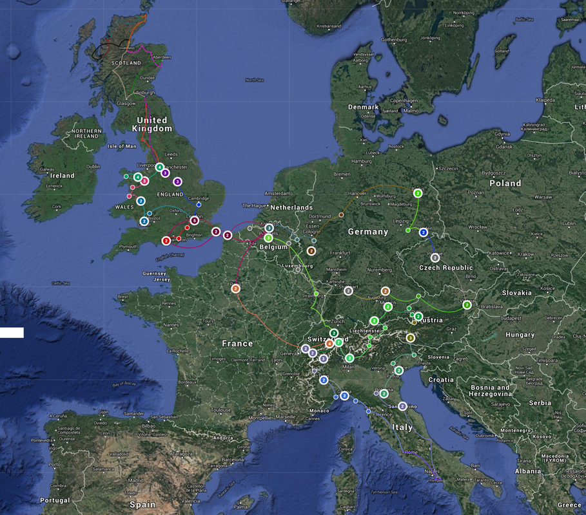The height and width of the screenshot is (515, 586).
Task: Select the blue 2 marker at Genoa
Action: pyautogui.click(x=345, y=395)
